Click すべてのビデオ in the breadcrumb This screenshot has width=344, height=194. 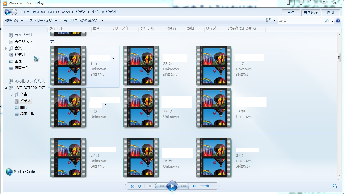[x=104, y=12]
